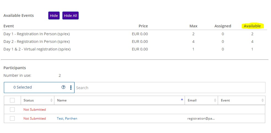Check the Test, Parthen row checkbox
The height and width of the screenshot is (133, 271).
pos(12,118)
